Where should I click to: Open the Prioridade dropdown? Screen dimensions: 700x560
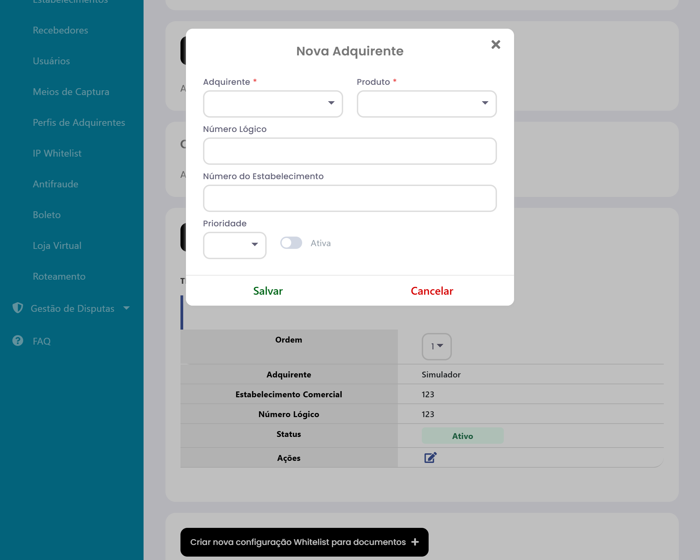[x=234, y=245]
